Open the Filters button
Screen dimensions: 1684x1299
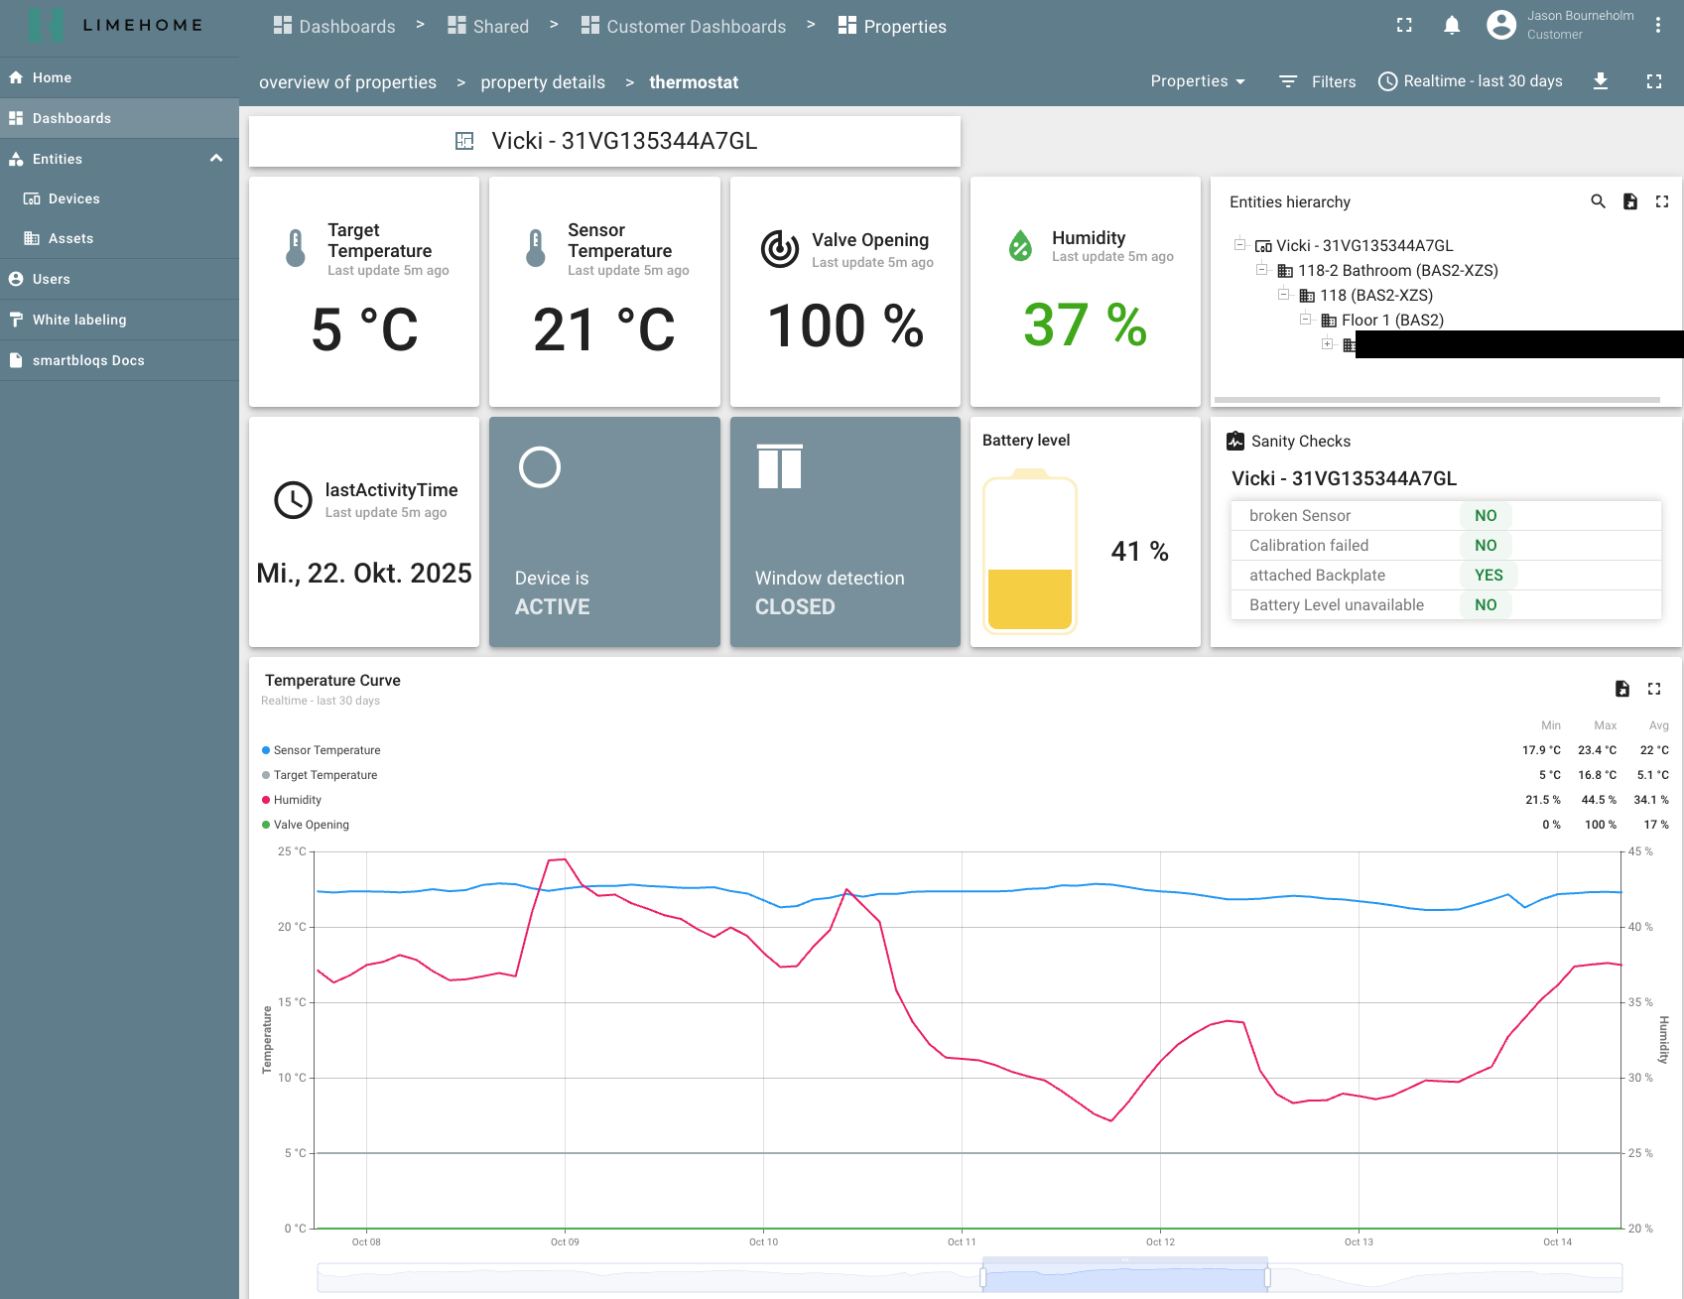(1317, 81)
